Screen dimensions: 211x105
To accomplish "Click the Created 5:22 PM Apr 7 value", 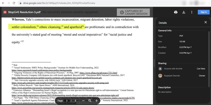I will [185, 53].
